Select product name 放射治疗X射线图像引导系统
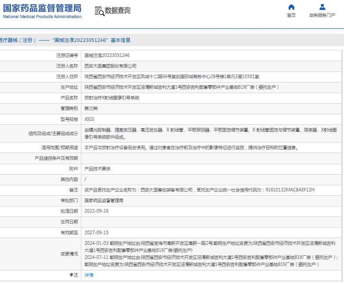This screenshot has height=284, width=344. (x=112, y=97)
